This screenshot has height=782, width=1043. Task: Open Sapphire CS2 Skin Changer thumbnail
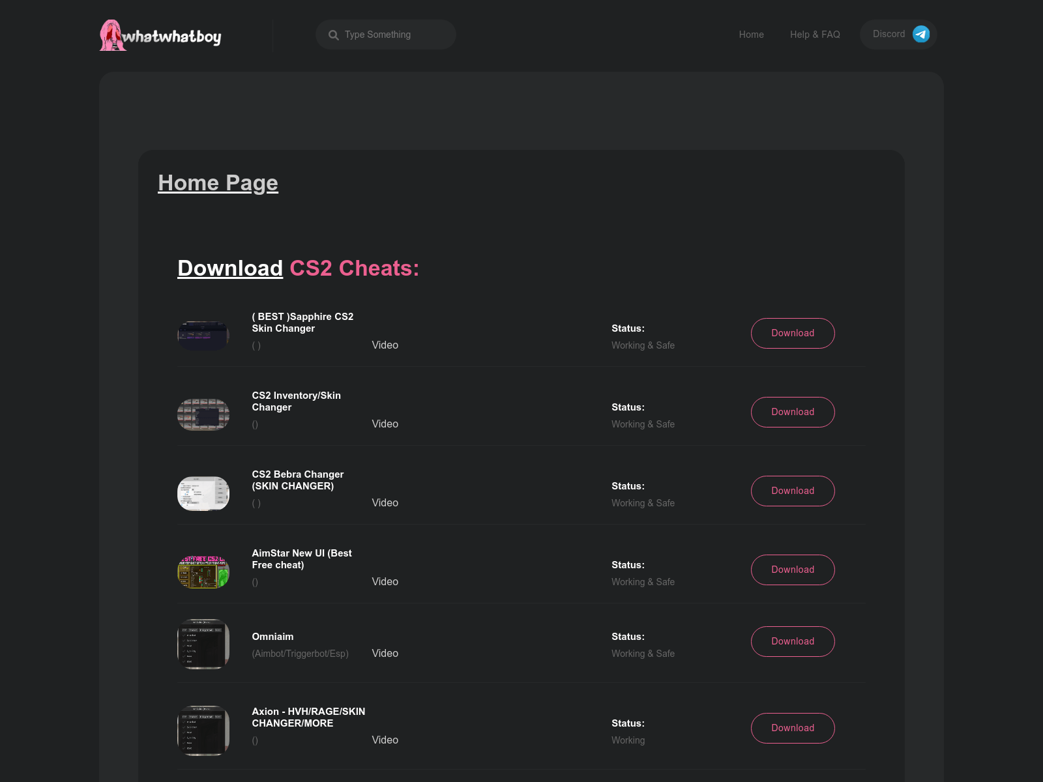pos(203,335)
